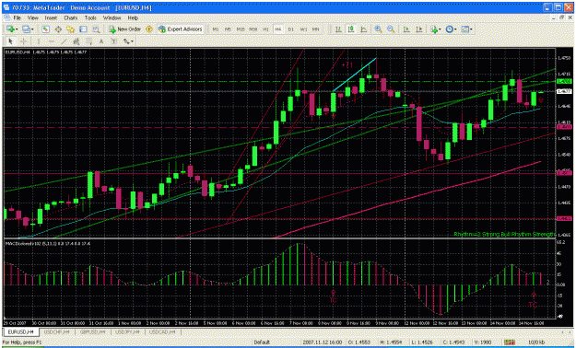
Task: Click the For Help, press F1 text
Action: coord(22,342)
